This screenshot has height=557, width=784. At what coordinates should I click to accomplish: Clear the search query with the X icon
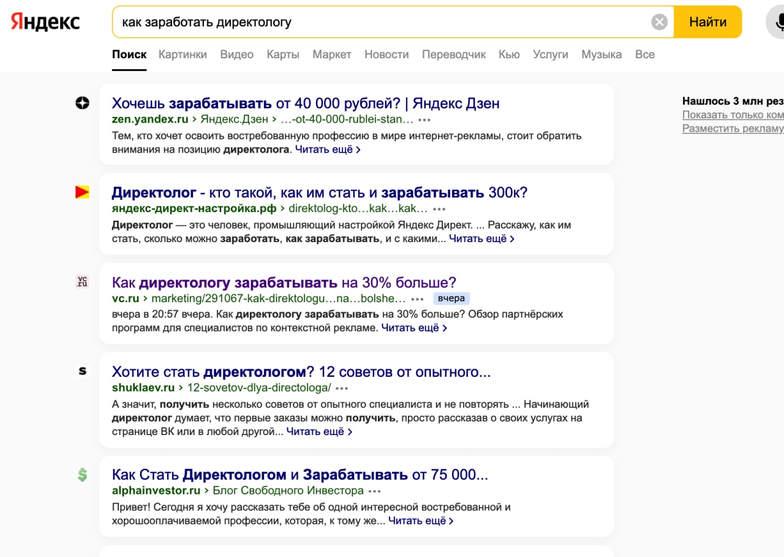tap(659, 22)
